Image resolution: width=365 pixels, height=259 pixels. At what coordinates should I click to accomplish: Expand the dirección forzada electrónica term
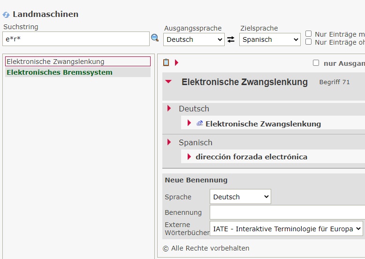190,157
